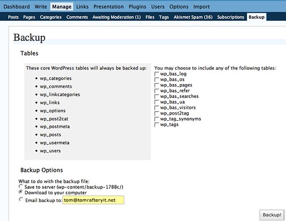Image resolution: width=286 pixels, height=221 pixels.
Task: Enable wp_post2tag table checkbox
Action: [x=157, y=113]
